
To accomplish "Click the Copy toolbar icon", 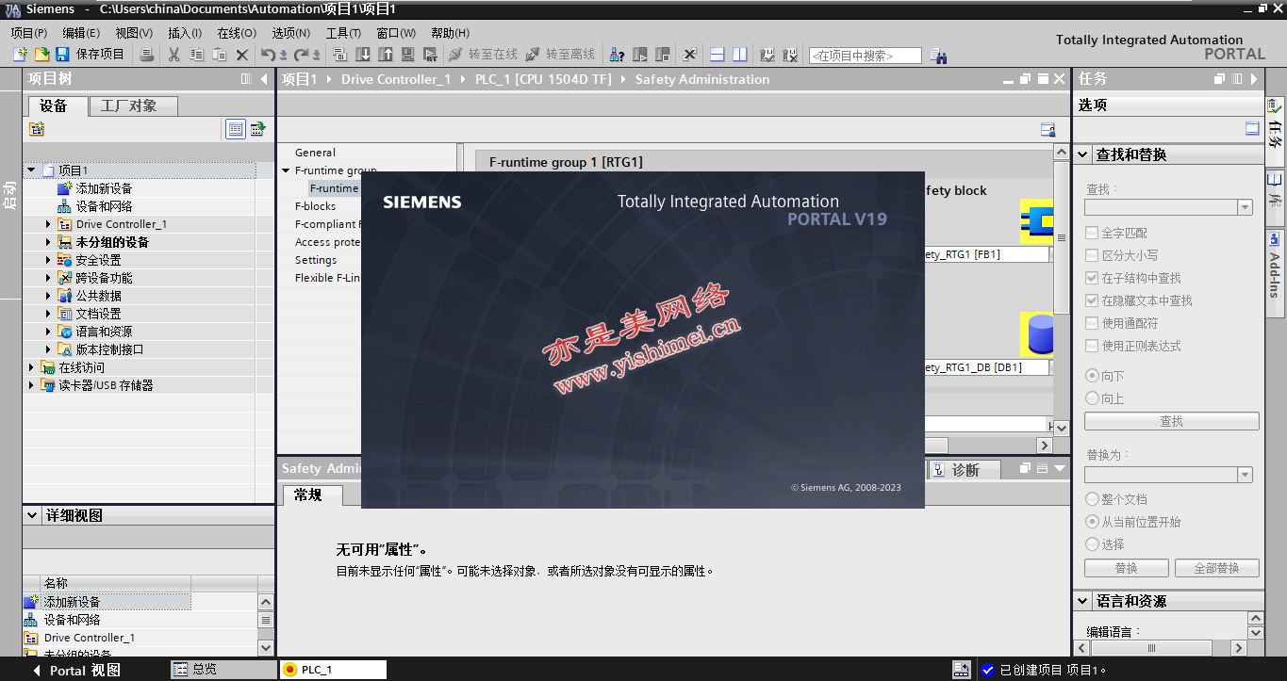I will tap(196, 55).
